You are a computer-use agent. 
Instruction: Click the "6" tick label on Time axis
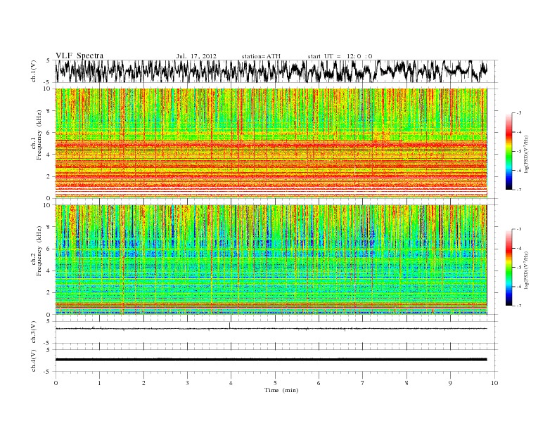(x=319, y=383)
